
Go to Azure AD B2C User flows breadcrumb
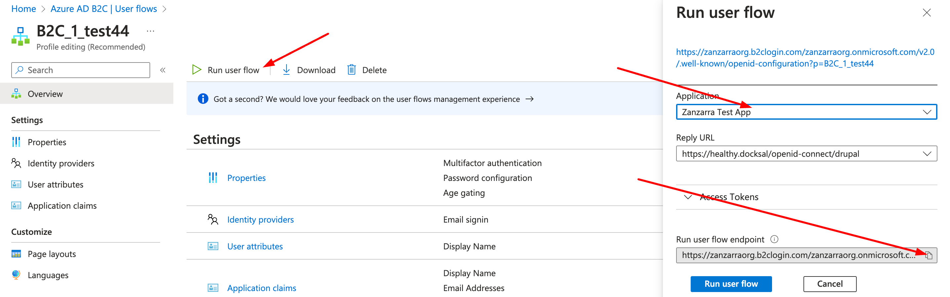104,9
